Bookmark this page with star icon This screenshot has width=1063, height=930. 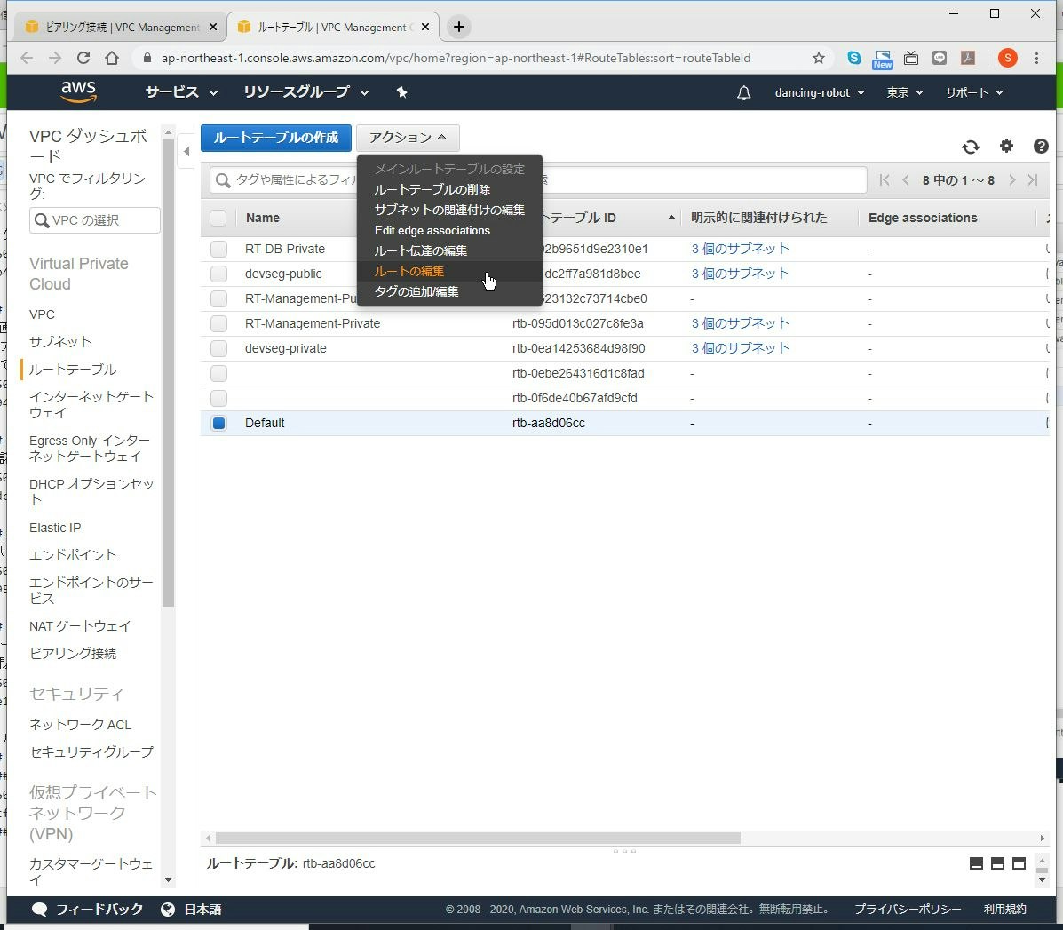tap(818, 59)
